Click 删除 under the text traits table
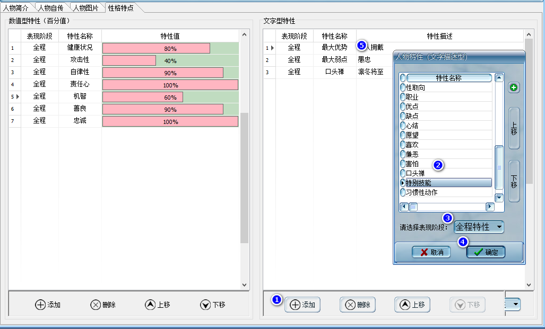The image size is (545, 329). (x=358, y=305)
